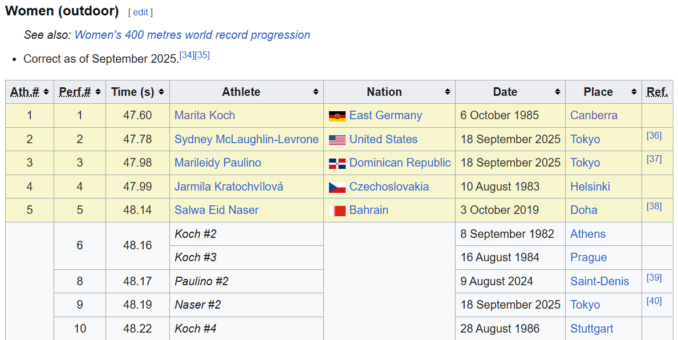678x340 pixels.
Task: Sort the Athlete column header
Action: coord(315,92)
